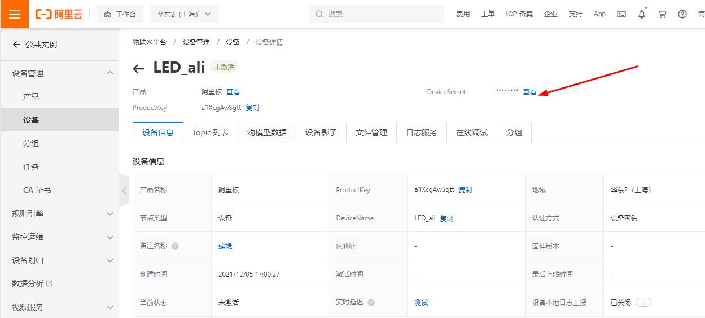This screenshot has height=318, width=705.
Task: Click the help icon next to 实时延迟
Action: pyautogui.click(x=371, y=303)
